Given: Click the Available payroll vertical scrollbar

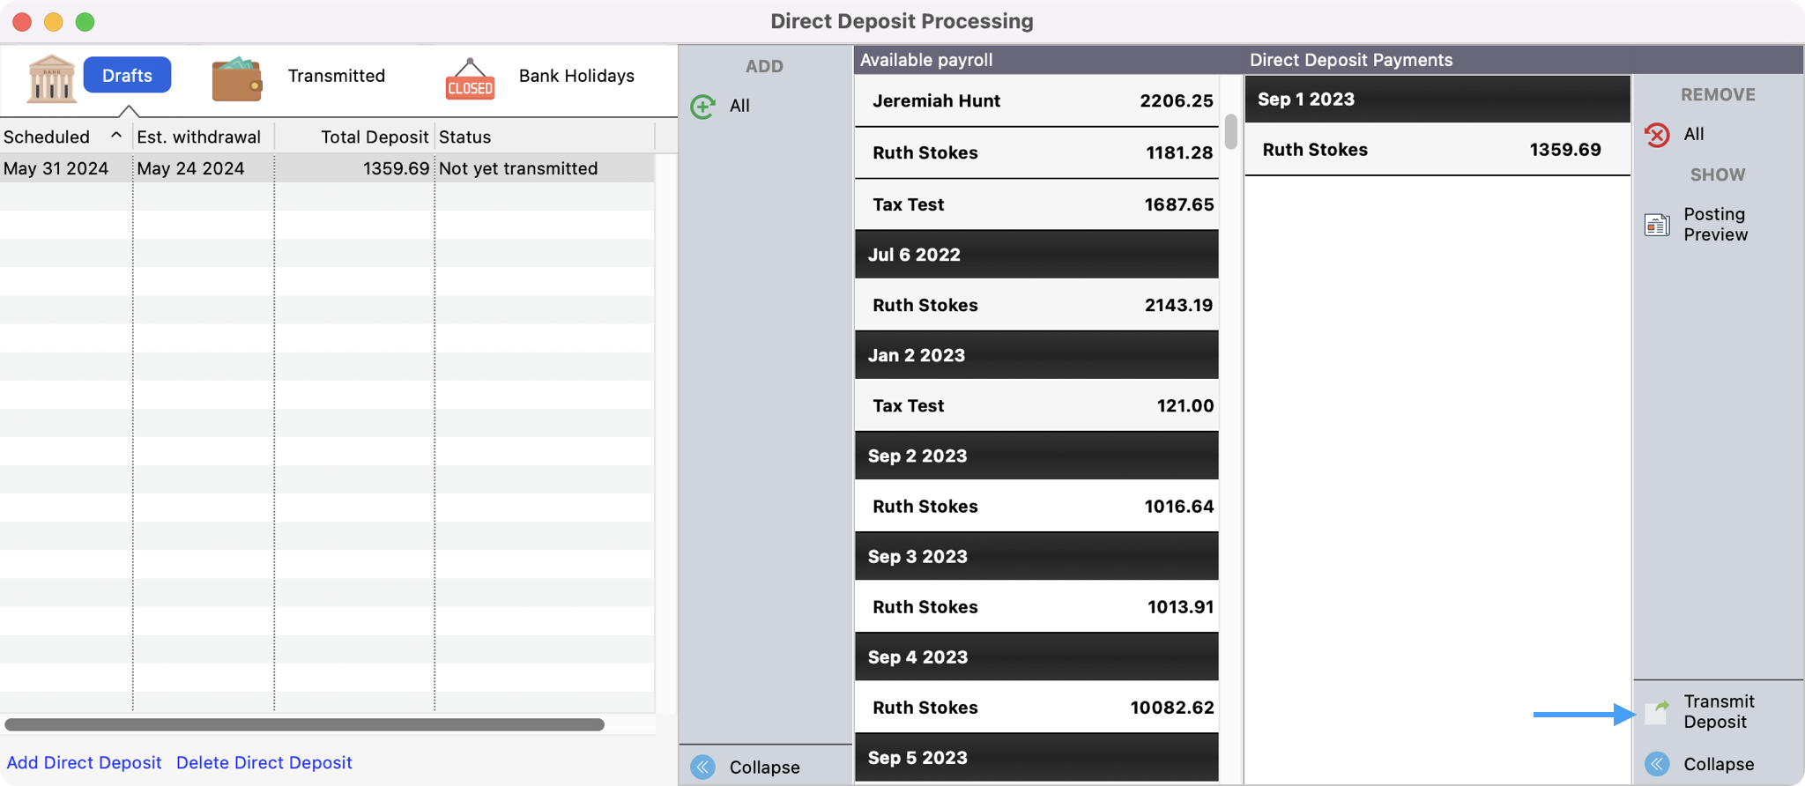Looking at the screenshot, I should (x=1230, y=132).
